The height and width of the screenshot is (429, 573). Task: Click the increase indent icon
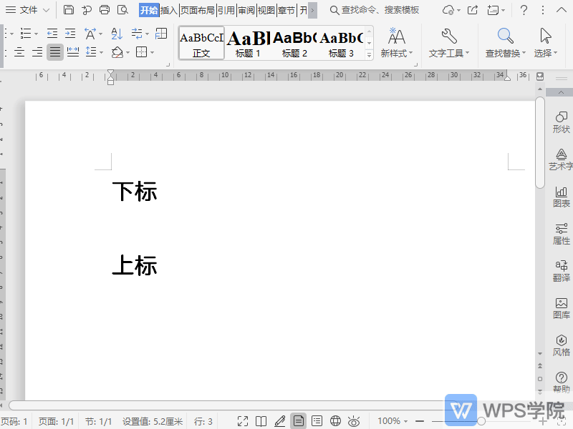coord(70,34)
